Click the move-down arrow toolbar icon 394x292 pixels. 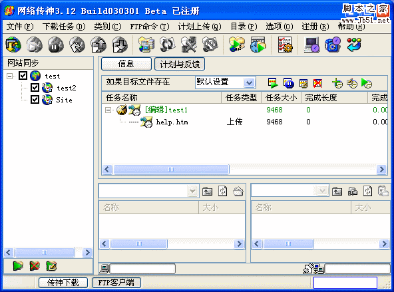120,45
